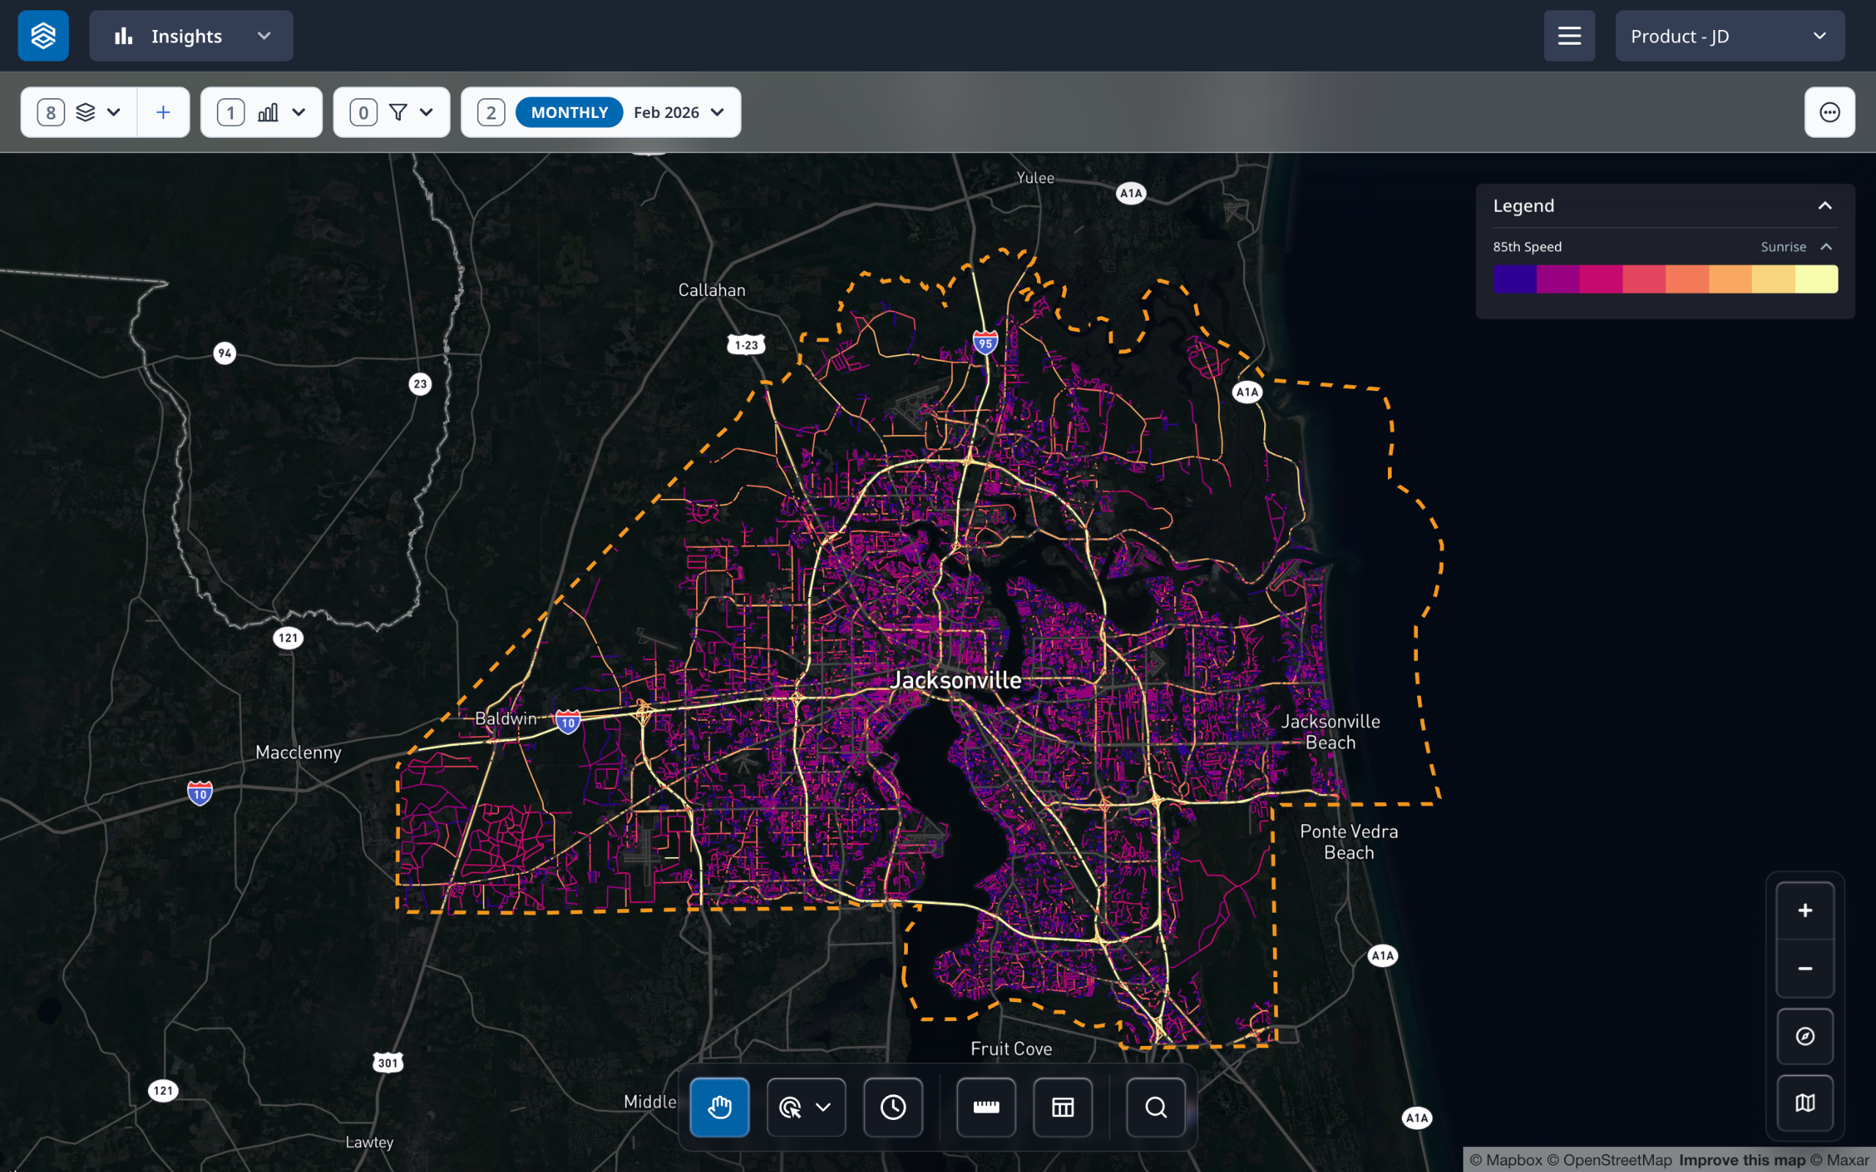Image resolution: width=1876 pixels, height=1172 pixels.
Task: Select the pan hand tool
Action: click(720, 1107)
